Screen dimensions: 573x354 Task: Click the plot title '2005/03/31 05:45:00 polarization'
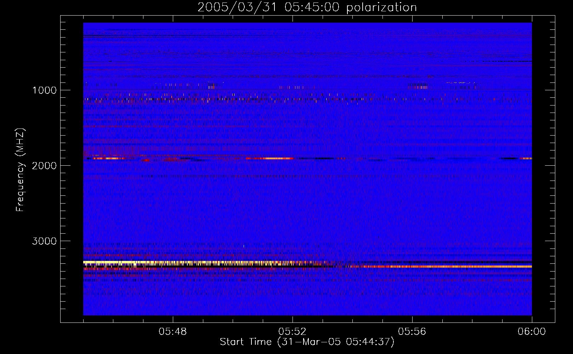[x=307, y=7]
